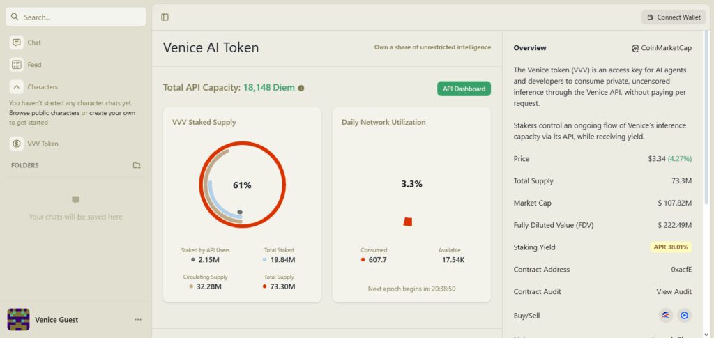The width and height of the screenshot is (714, 338).
Task: Toggle the sidebar panel icon
Action: (165, 17)
